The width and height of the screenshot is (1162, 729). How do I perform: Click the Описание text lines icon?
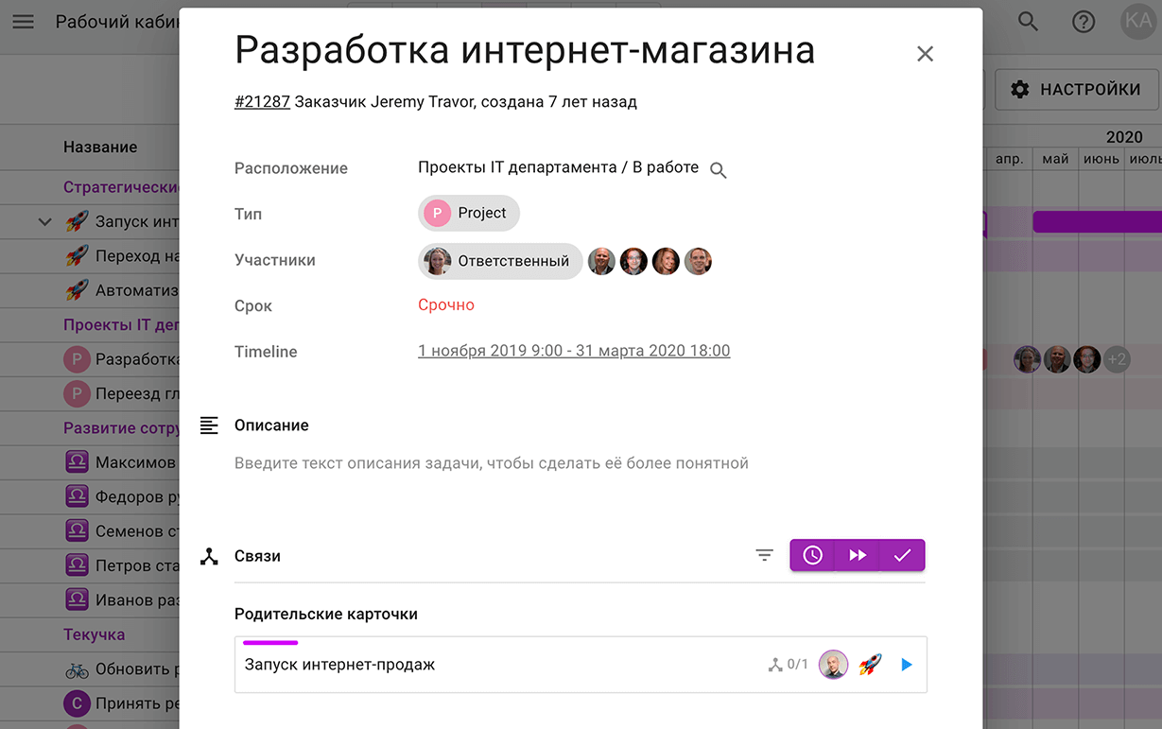(209, 425)
